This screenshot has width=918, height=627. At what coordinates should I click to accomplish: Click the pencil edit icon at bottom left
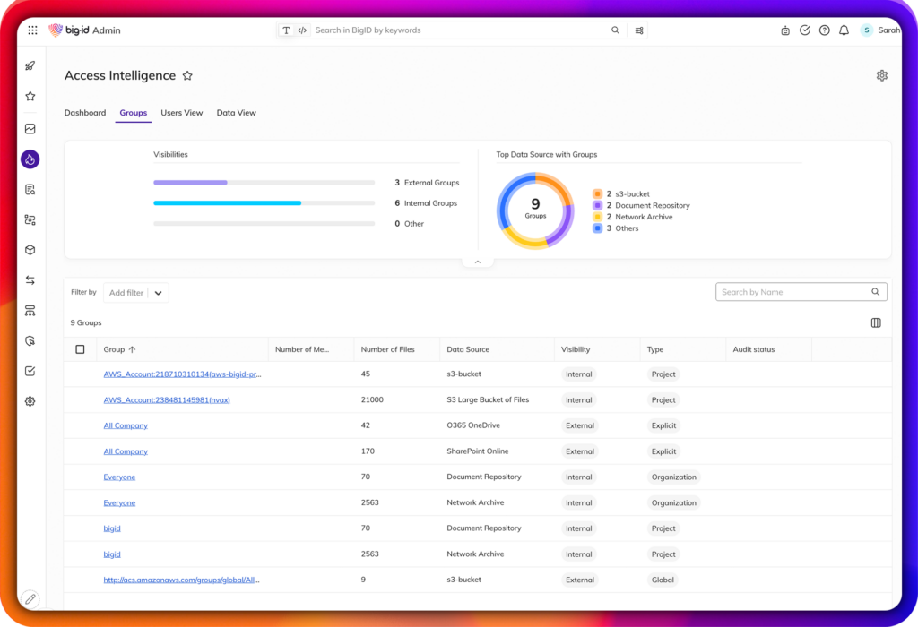coord(30,598)
